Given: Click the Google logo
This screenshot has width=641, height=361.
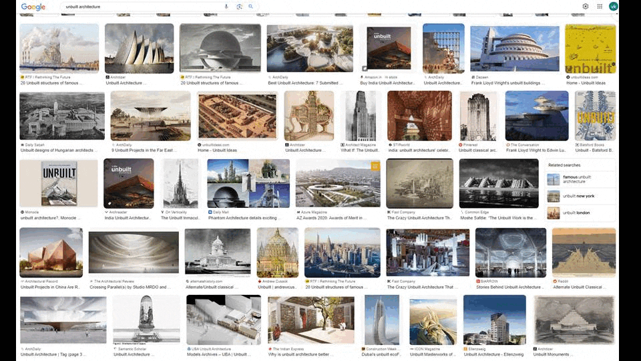Looking at the screenshot, I should click(x=33, y=7).
